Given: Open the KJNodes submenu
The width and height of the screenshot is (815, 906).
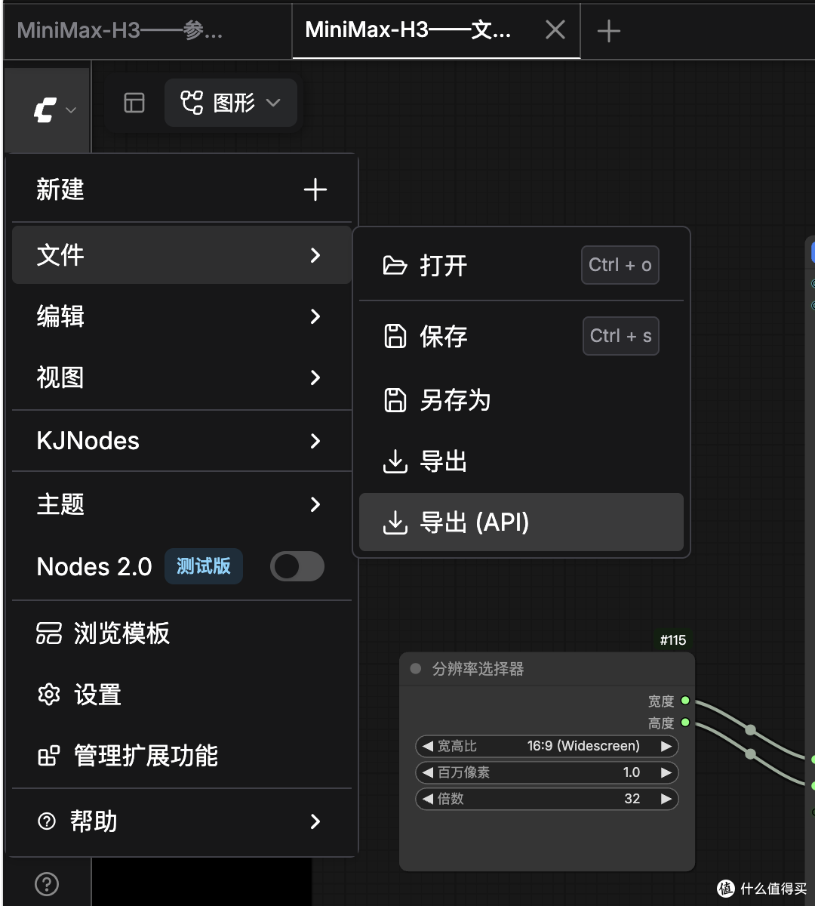Looking at the screenshot, I should coord(182,441).
